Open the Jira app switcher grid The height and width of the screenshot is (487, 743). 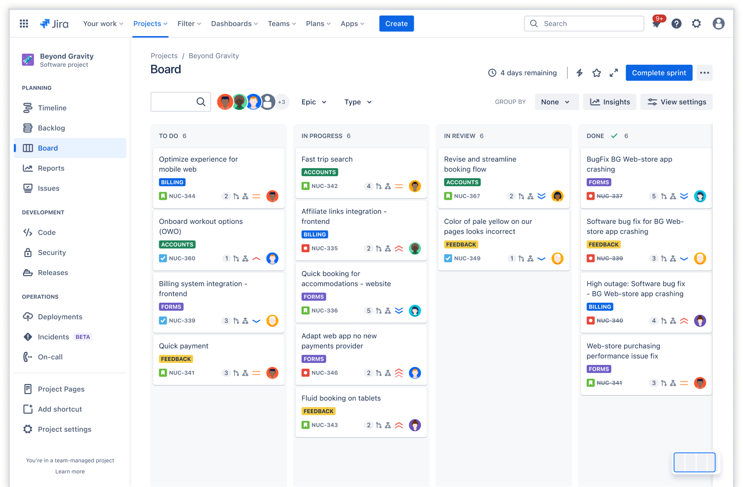pos(24,23)
